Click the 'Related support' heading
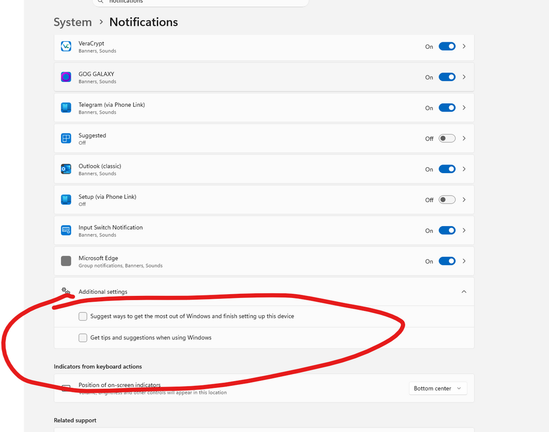549x432 pixels. [x=75, y=420]
